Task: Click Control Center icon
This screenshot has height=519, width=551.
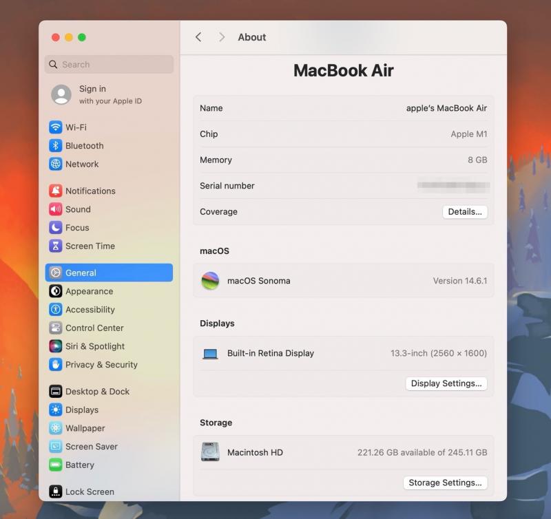Action: pyautogui.click(x=56, y=328)
